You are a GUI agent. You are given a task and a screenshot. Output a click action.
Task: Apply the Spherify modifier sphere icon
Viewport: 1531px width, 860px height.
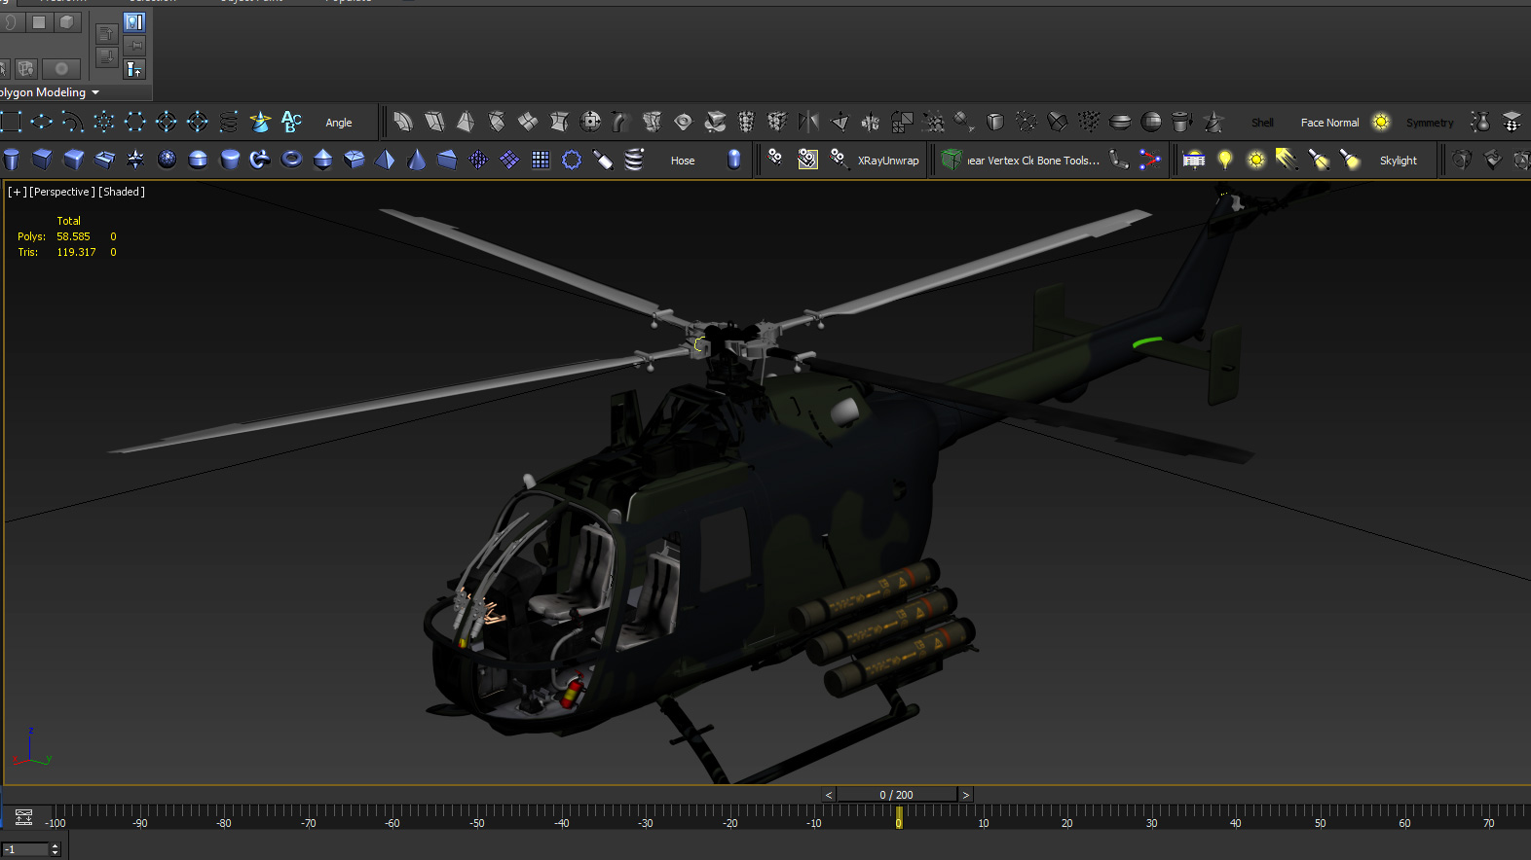(1151, 122)
